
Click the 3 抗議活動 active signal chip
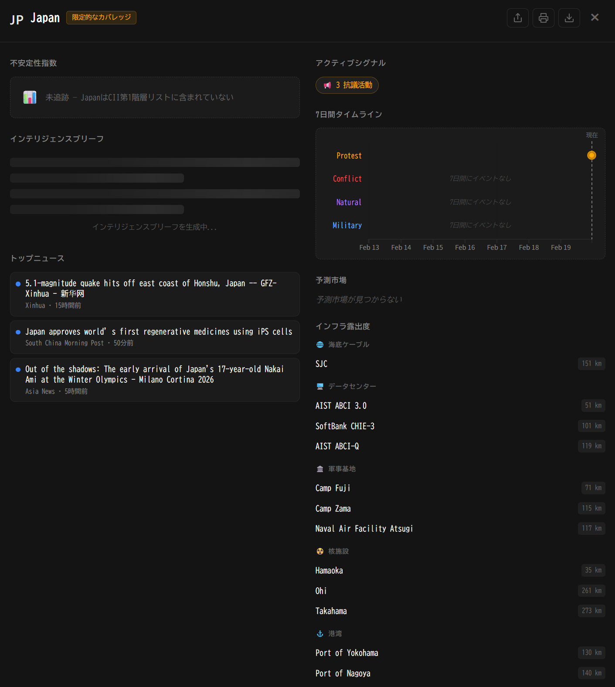(x=347, y=85)
